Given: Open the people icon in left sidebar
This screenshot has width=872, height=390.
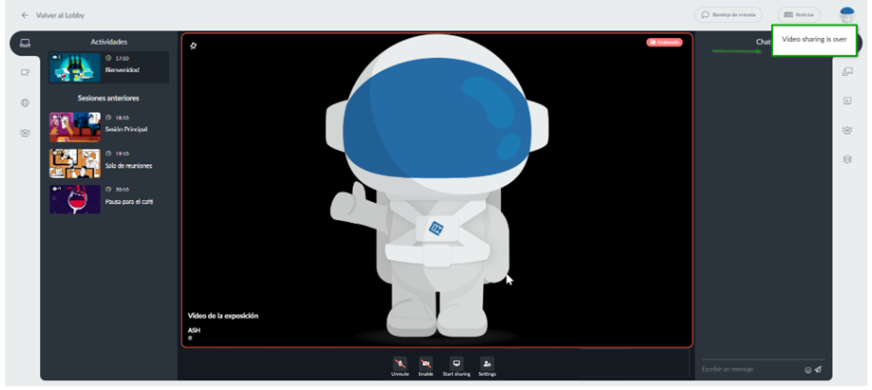Looking at the screenshot, I should coord(25,133).
